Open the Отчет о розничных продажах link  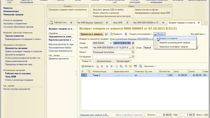(132, 39)
